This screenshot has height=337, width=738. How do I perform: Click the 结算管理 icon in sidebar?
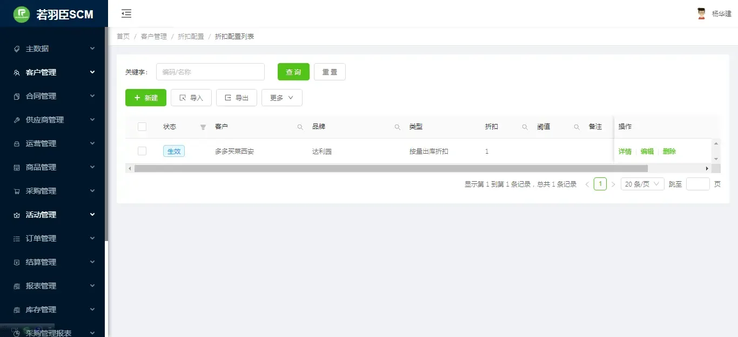click(17, 262)
